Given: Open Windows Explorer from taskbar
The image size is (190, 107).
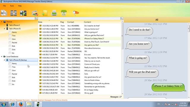Looking at the screenshot, I should (x=29, y=104).
